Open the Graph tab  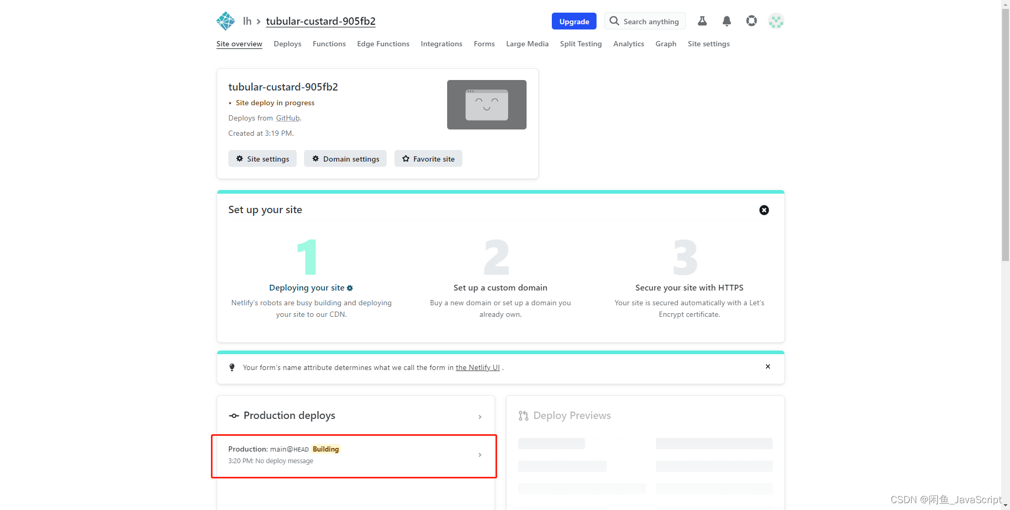[666, 44]
